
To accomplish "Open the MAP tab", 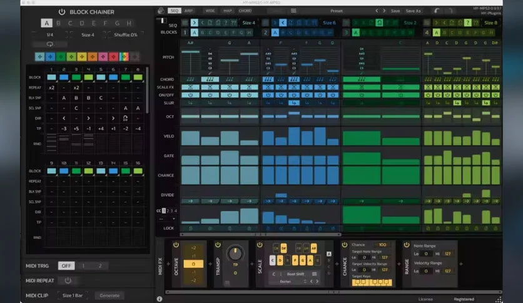I will pos(228,11).
